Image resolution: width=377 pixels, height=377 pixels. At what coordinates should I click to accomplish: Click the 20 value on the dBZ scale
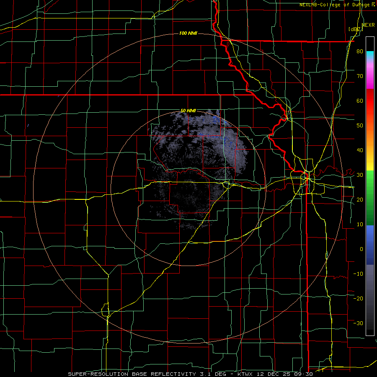click(360, 199)
